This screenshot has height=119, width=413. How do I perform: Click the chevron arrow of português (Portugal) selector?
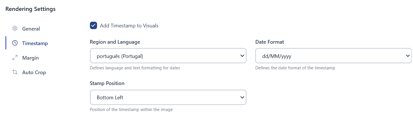pos(242,56)
